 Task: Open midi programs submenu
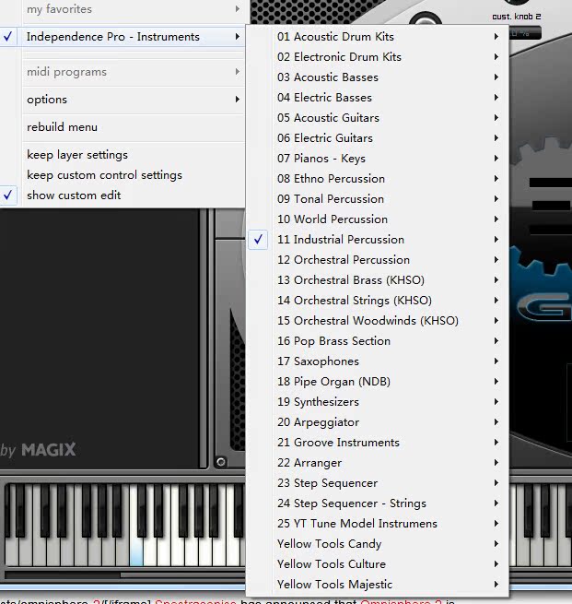click(123, 72)
